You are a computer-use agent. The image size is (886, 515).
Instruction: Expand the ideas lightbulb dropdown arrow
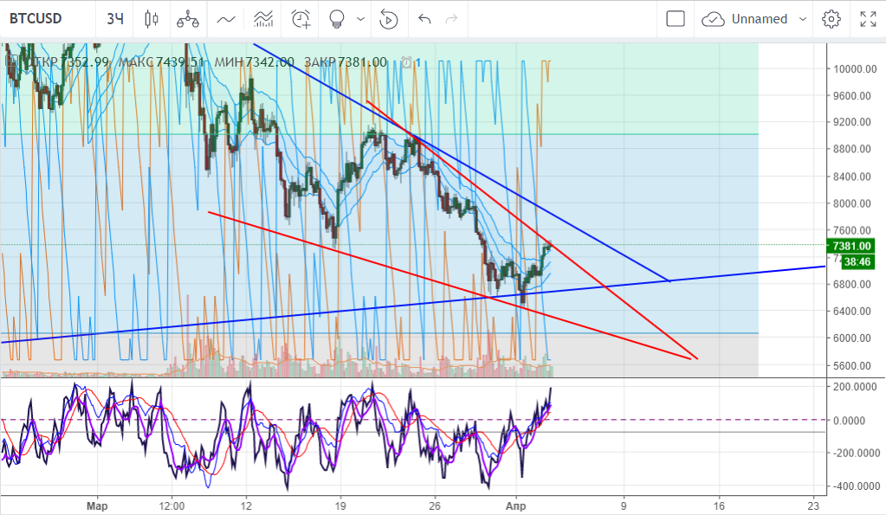(360, 19)
